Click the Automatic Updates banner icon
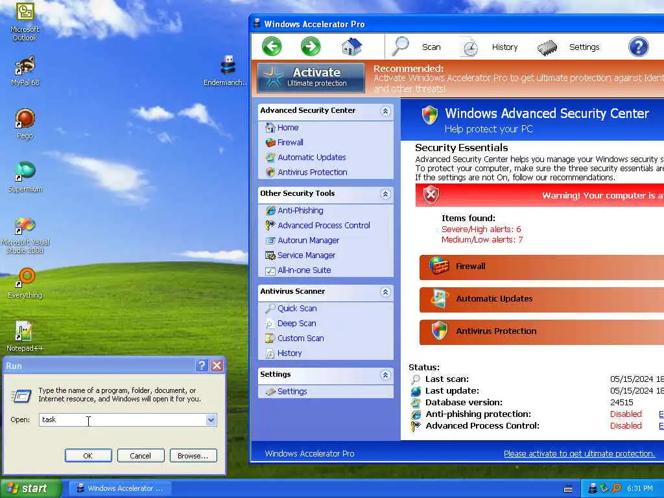 [x=439, y=298]
